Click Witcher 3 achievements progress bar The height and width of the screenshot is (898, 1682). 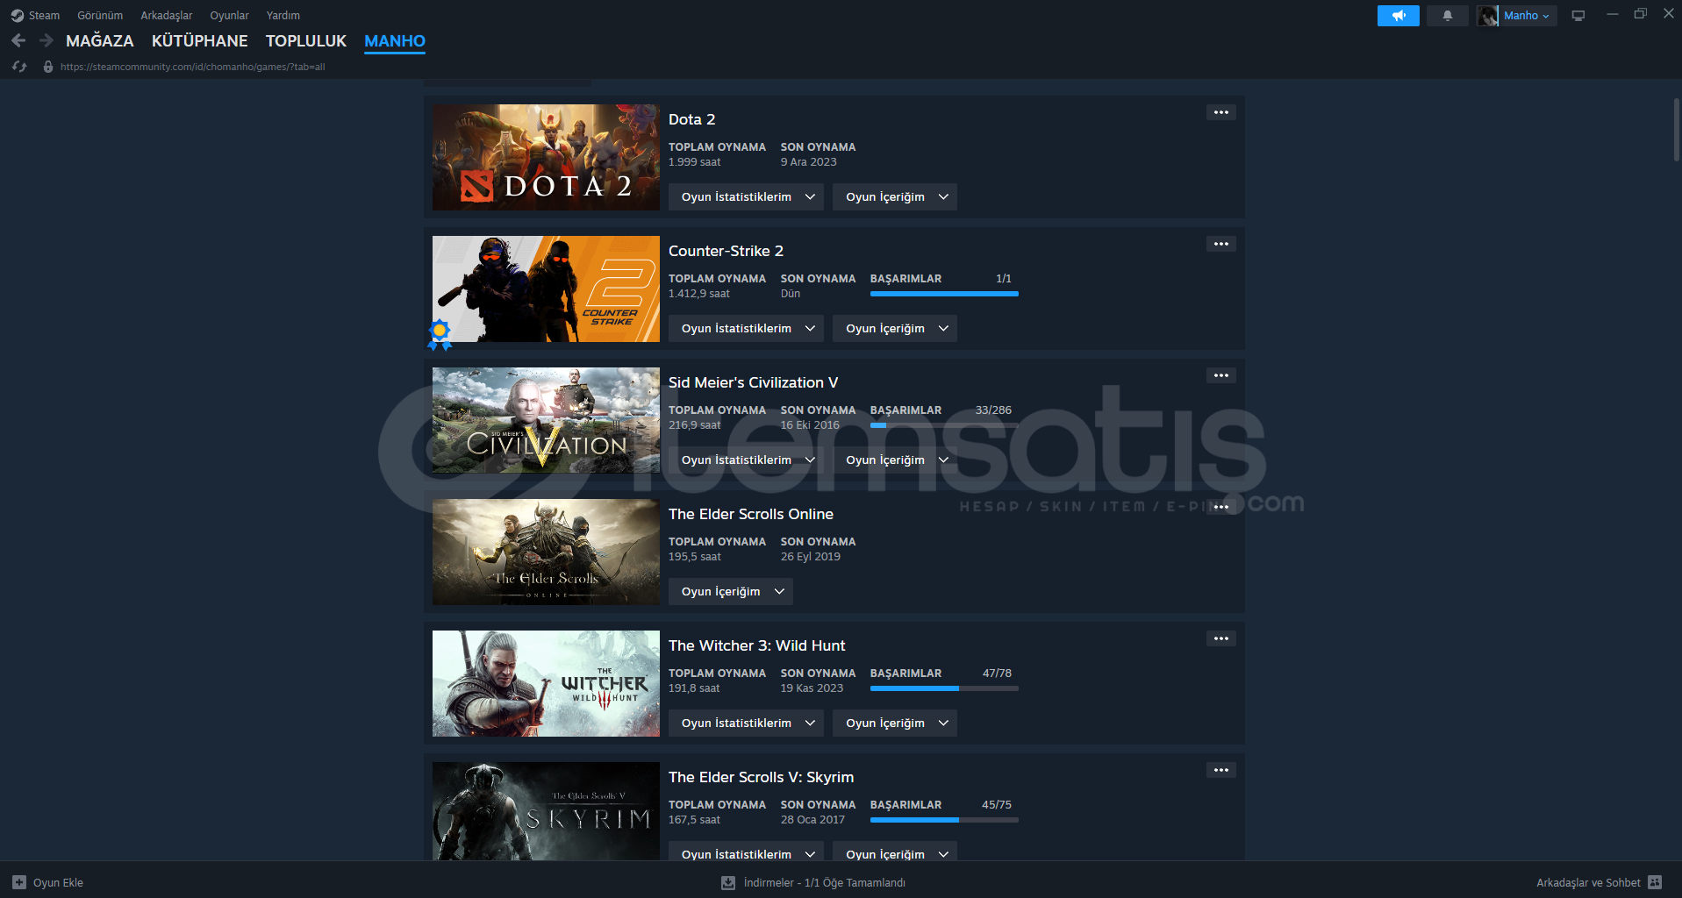point(944,688)
